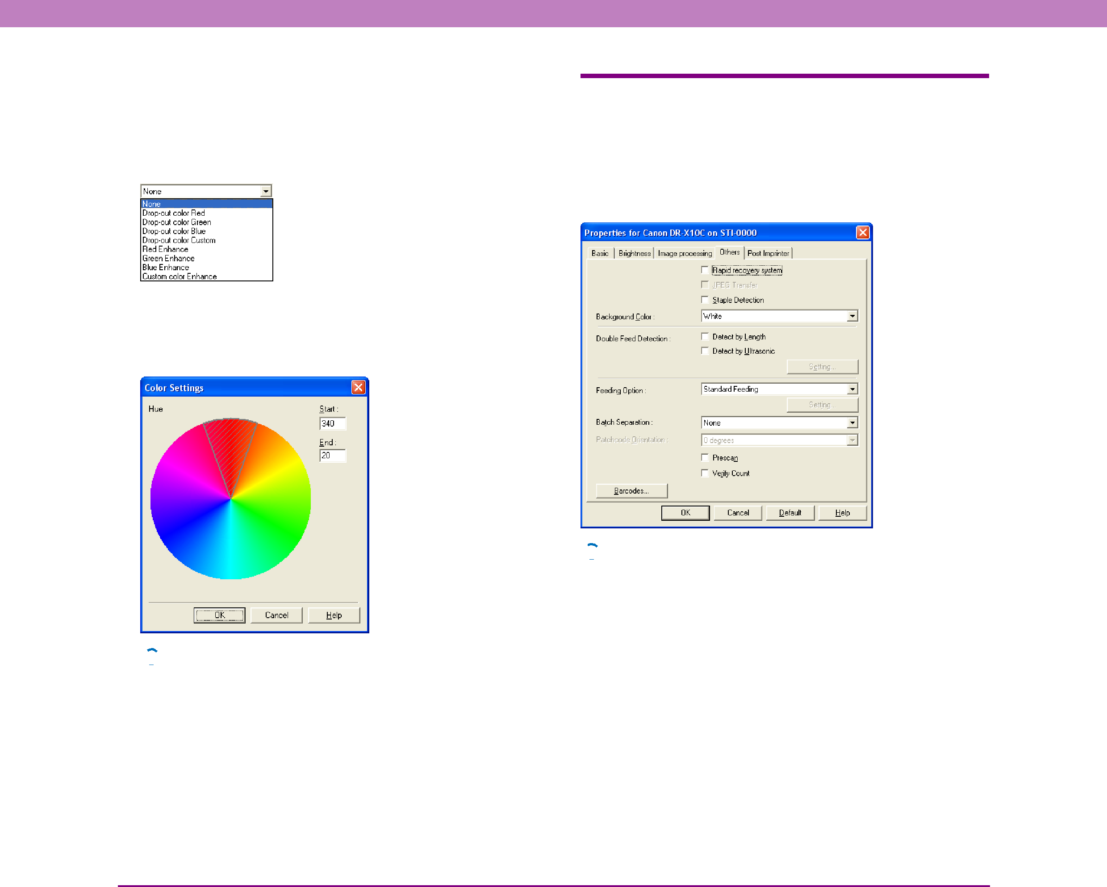Select Green Enhance option
This screenshot has width=1107, height=887.
click(x=206, y=258)
